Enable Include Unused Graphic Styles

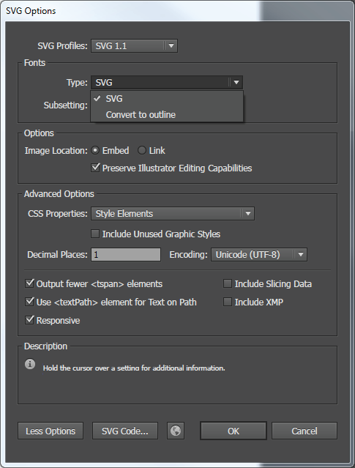(95, 234)
